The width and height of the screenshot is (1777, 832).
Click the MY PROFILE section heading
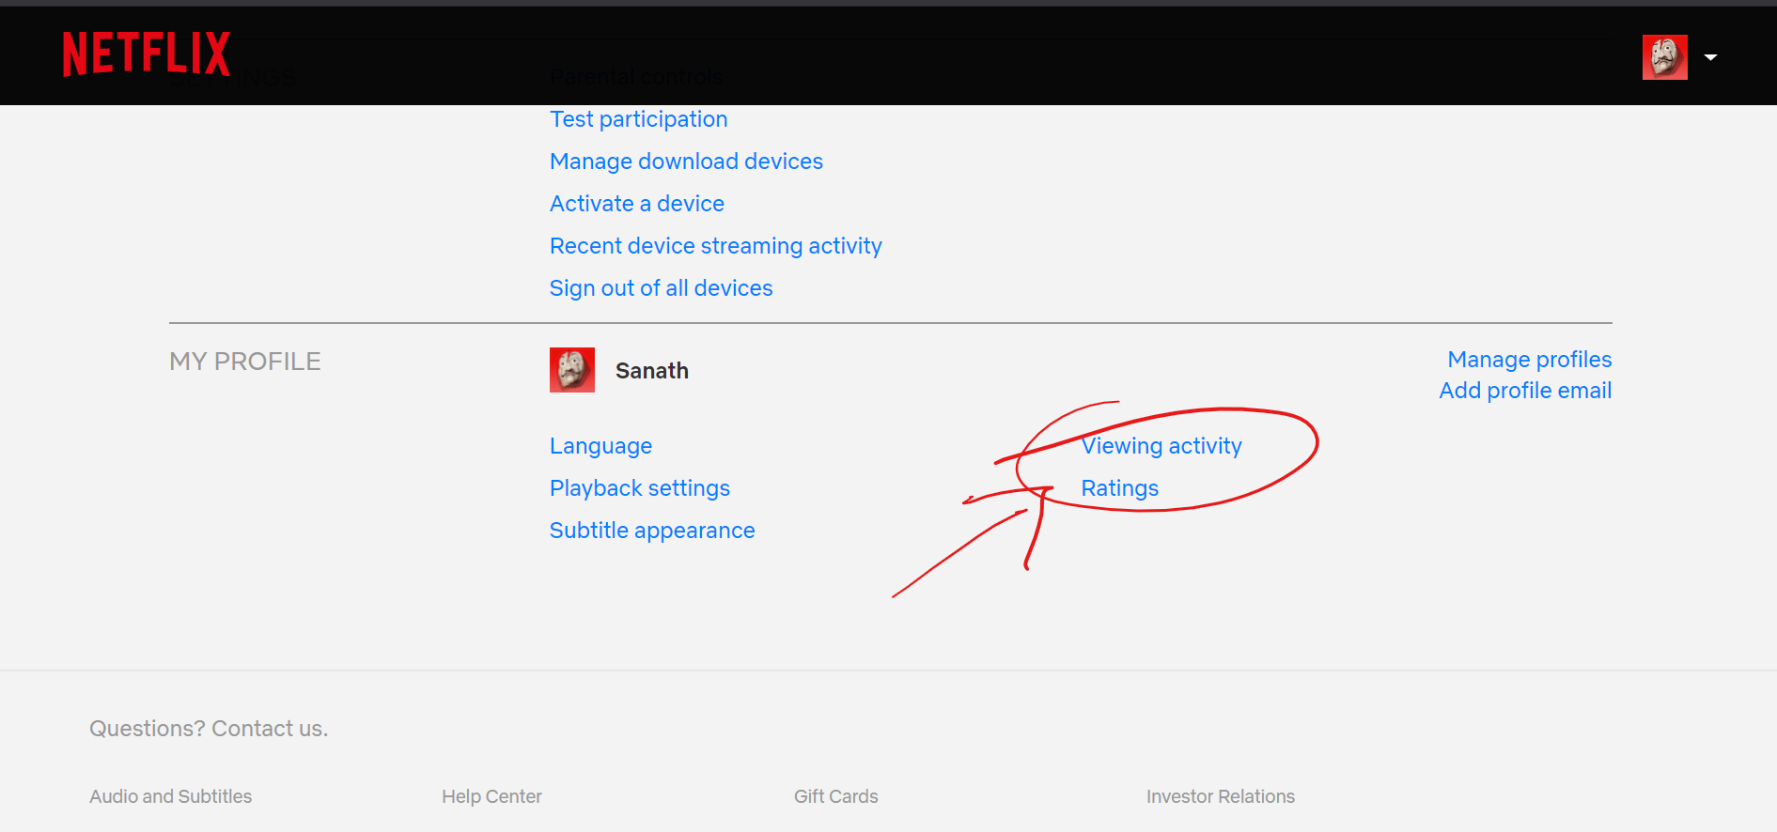coord(244,362)
